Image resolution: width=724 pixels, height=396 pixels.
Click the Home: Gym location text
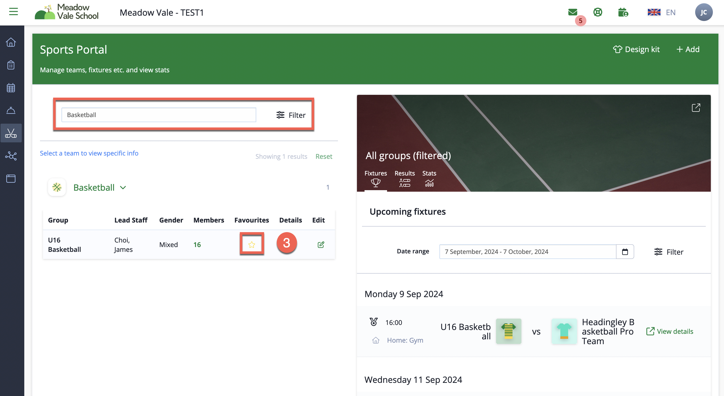(x=405, y=340)
